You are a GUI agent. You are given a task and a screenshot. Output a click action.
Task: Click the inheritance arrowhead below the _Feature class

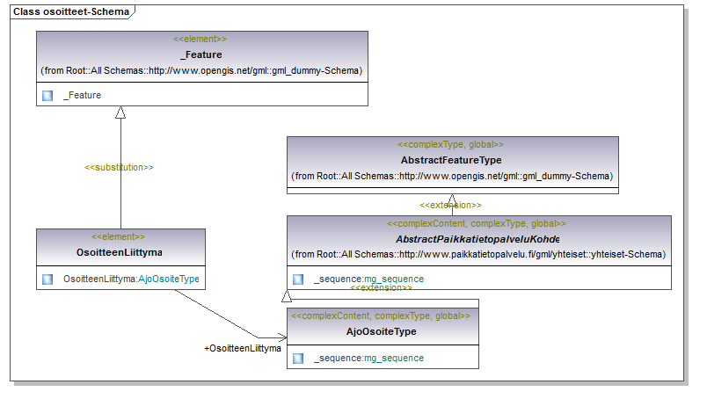coord(120,112)
